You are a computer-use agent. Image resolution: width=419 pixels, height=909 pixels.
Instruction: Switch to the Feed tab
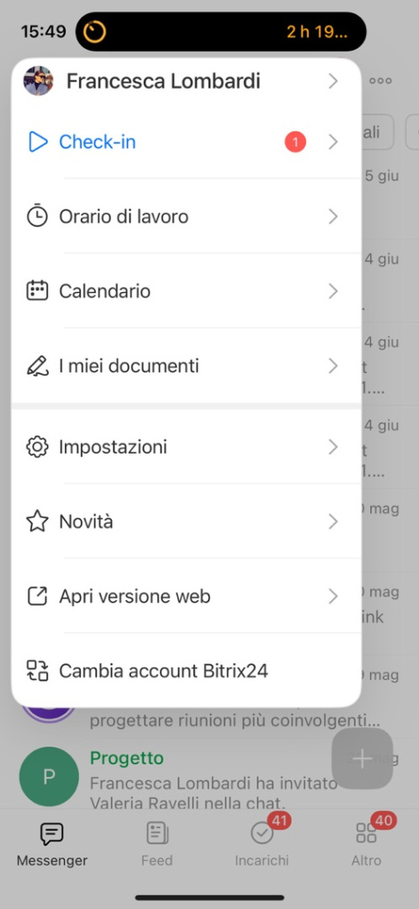pyautogui.click(x=157, y=844)
